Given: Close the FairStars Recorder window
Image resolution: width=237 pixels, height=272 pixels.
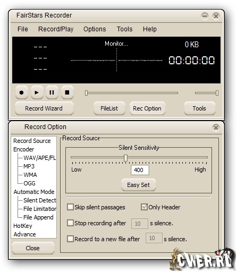Looking at the screenshot, I should coord(216,16).
